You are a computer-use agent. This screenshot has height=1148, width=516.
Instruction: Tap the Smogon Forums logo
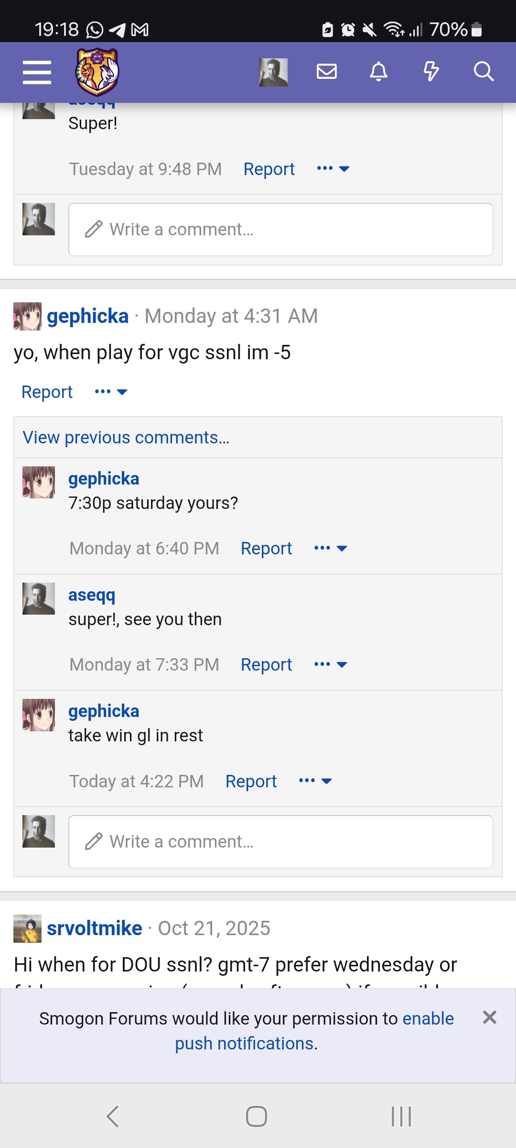pyautogui.click(x=97, y=72)
